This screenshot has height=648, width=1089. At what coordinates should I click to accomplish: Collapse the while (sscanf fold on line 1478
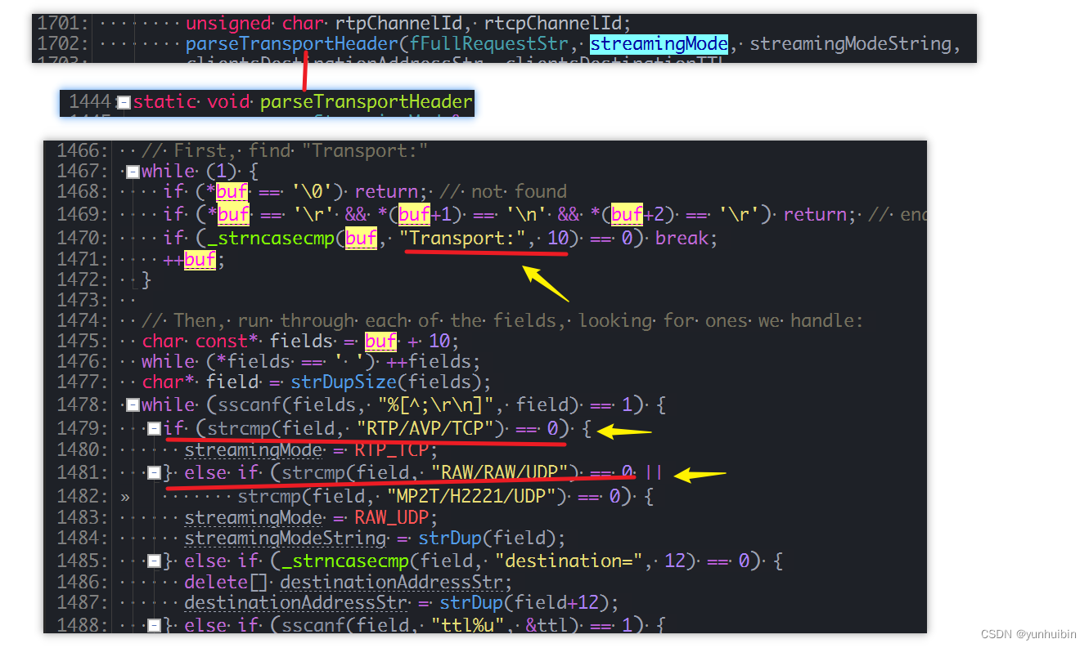click(133, 404)
